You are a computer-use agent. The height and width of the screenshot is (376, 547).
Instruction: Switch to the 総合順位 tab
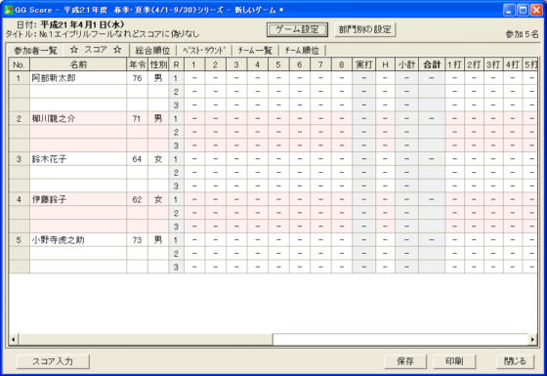[x=152, y=51]
